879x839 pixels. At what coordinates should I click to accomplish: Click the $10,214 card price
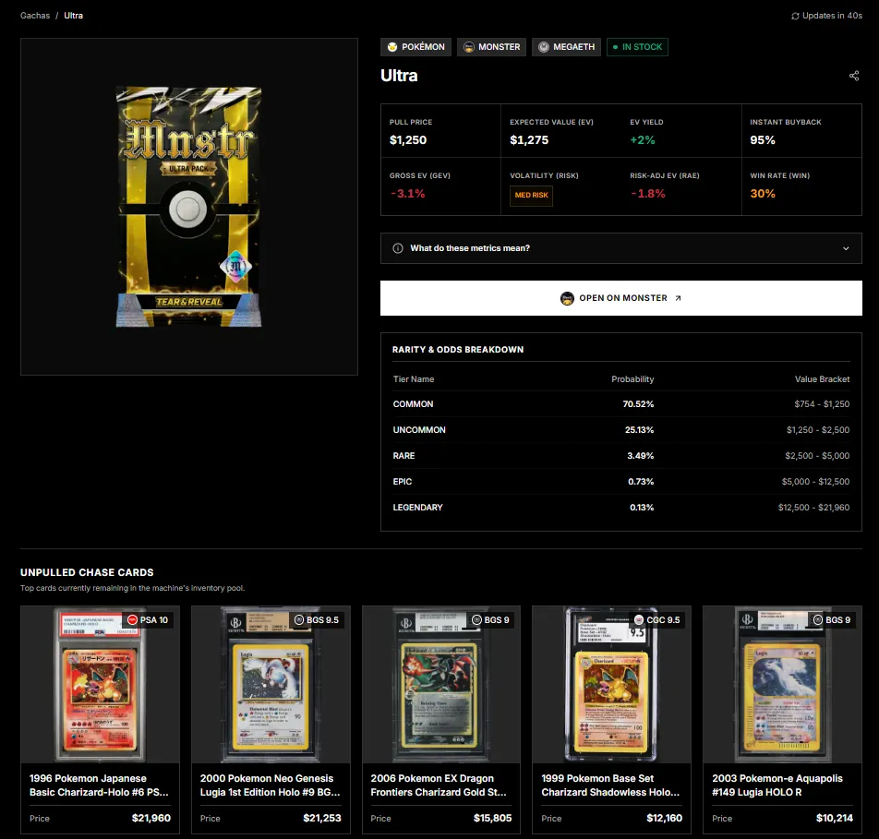[834, 819]
